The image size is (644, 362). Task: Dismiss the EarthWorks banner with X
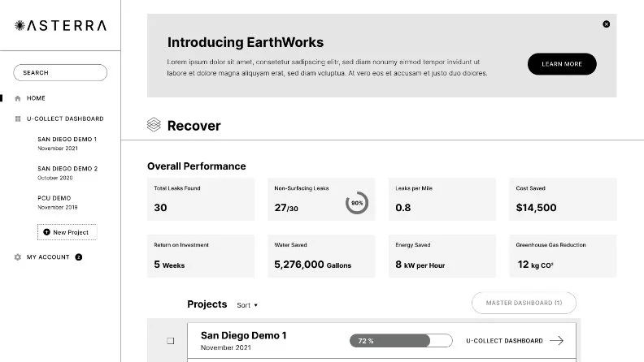pyautogui.click(x=606, y=24)
